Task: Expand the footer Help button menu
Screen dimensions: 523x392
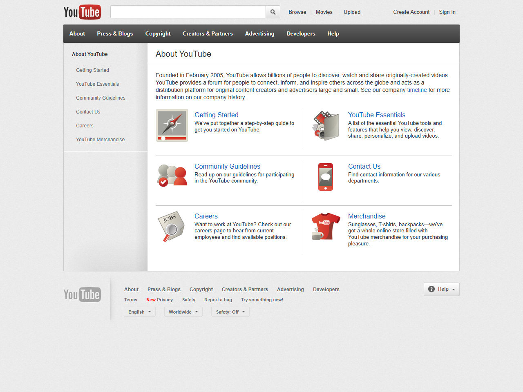Action: click(x=442, y=289)
